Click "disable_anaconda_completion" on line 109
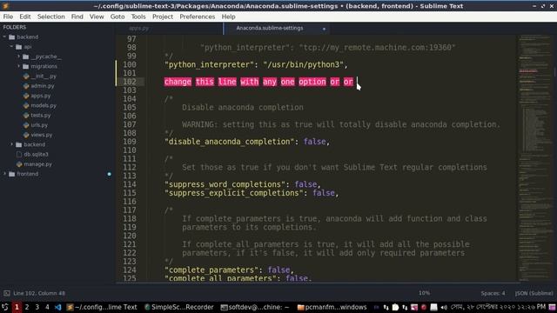 (x=230, y=142)
